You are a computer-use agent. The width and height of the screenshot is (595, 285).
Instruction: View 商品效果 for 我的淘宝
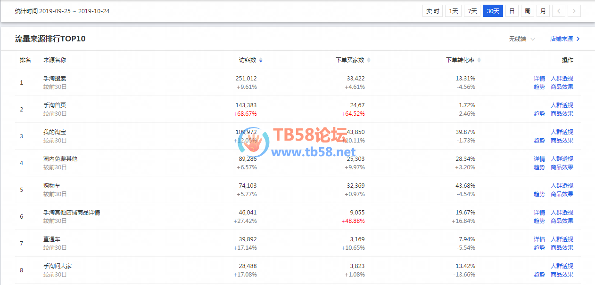click(x=562, y=141)
